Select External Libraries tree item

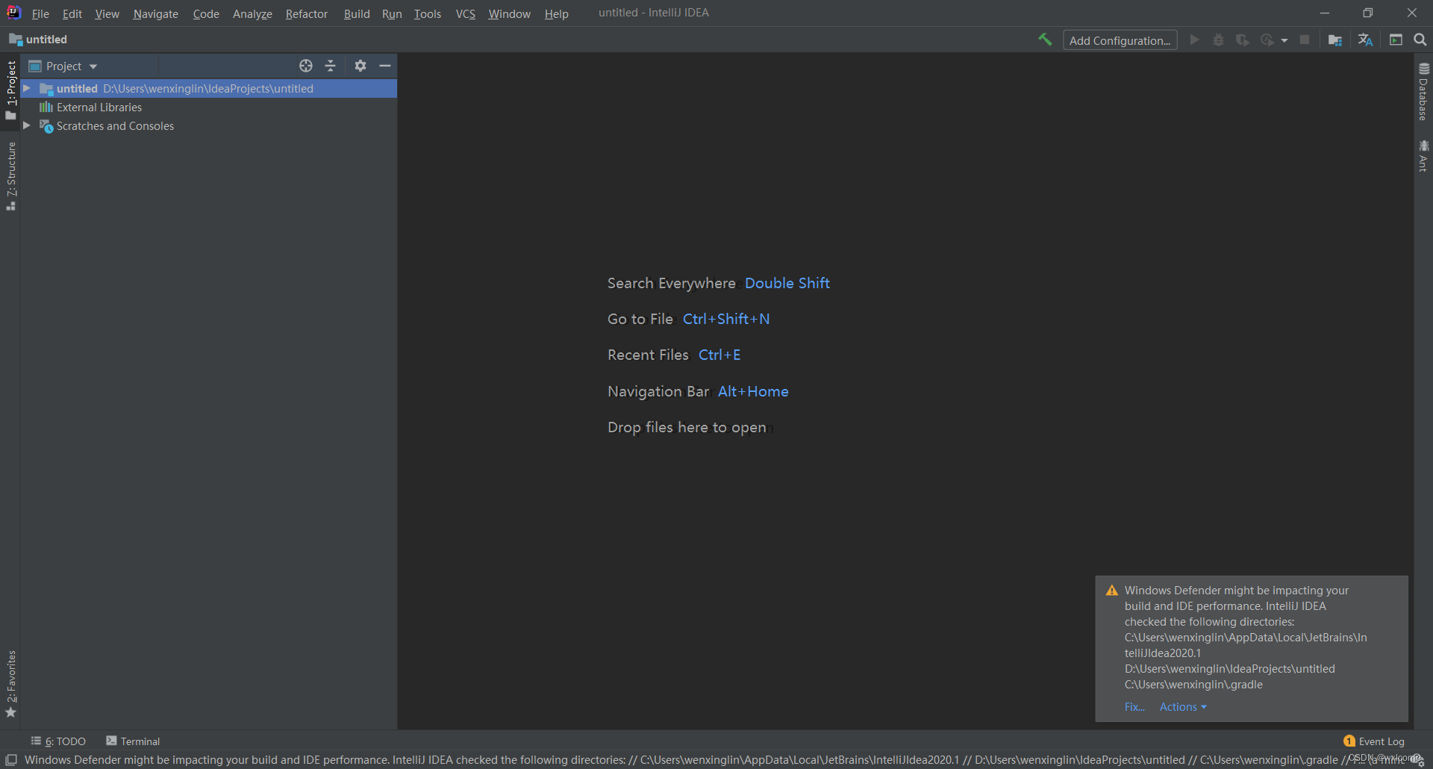pos(99,107)
